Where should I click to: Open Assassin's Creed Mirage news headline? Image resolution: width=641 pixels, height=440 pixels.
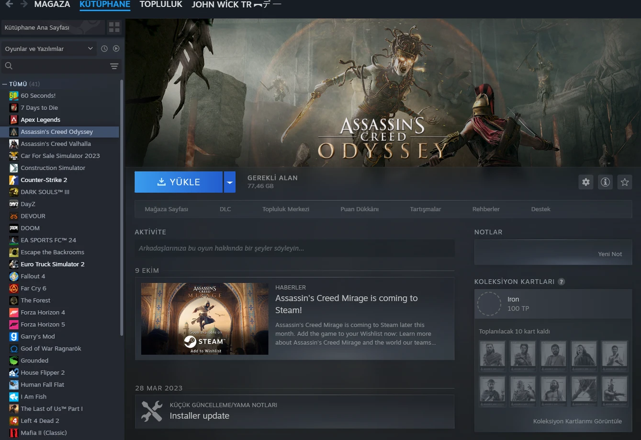point(347,304)
